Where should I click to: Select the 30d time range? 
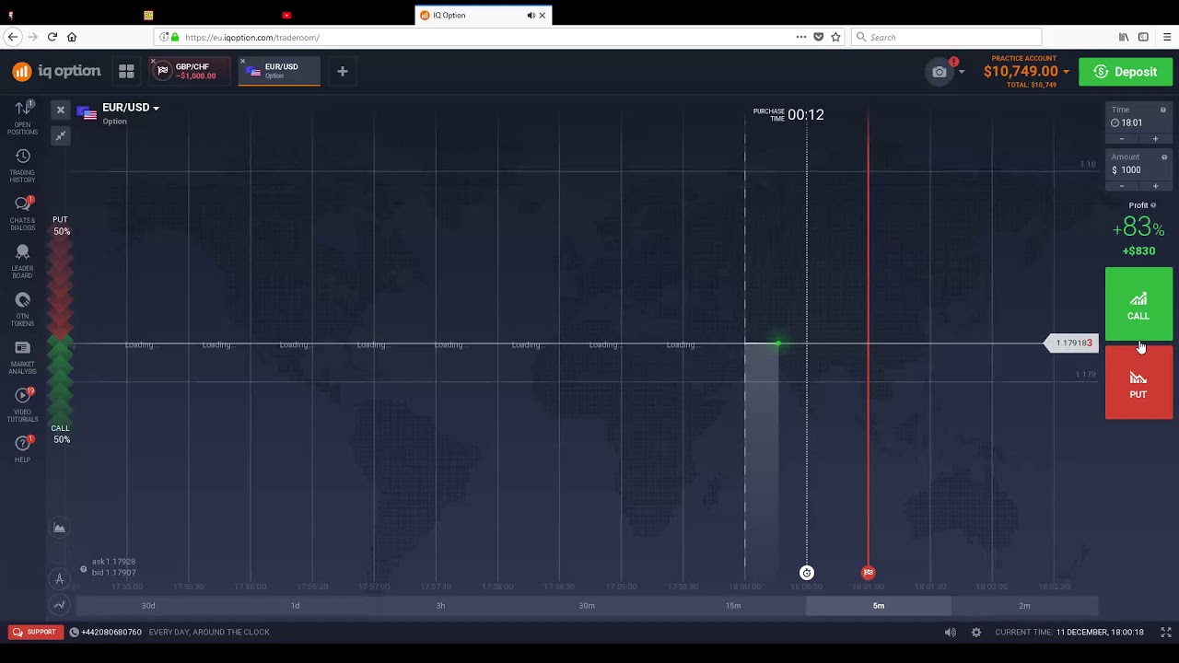click(x=148, y=606)
